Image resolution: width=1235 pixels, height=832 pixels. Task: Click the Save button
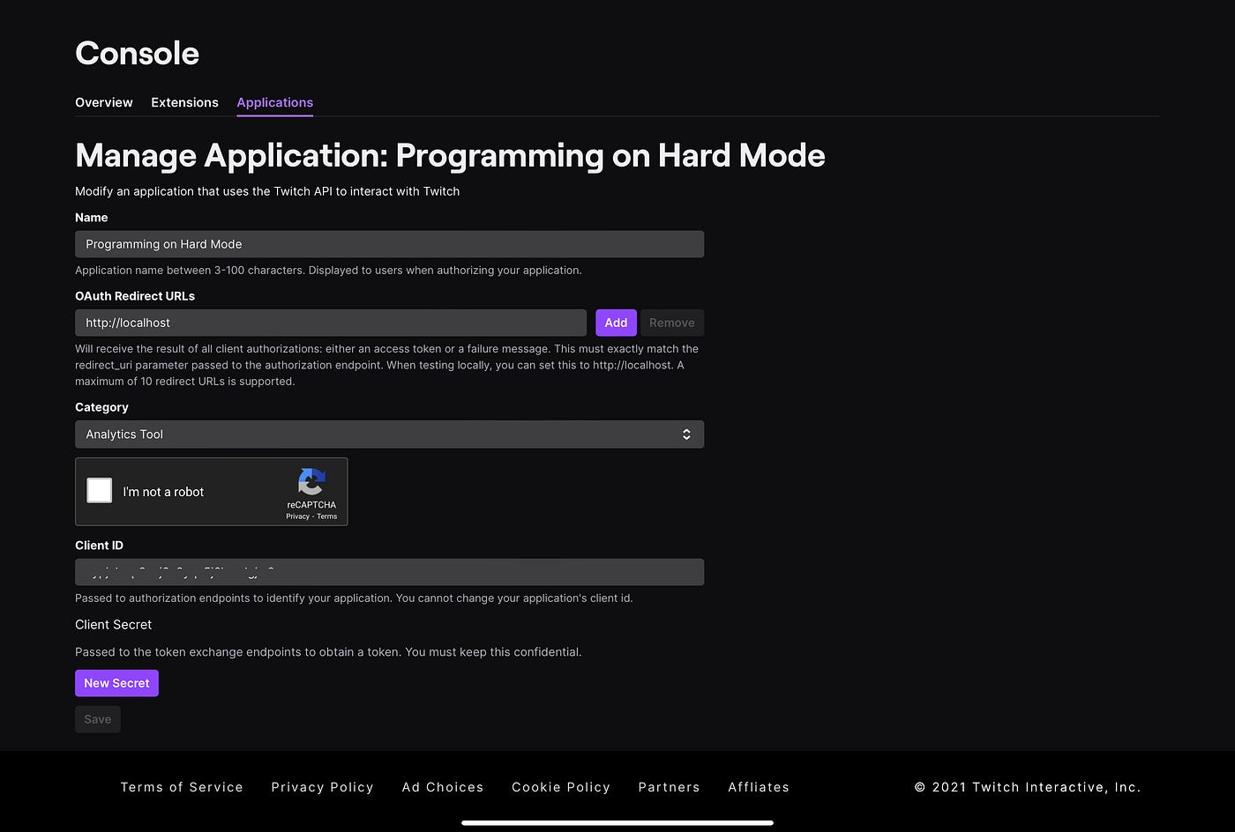pos(97,719)
